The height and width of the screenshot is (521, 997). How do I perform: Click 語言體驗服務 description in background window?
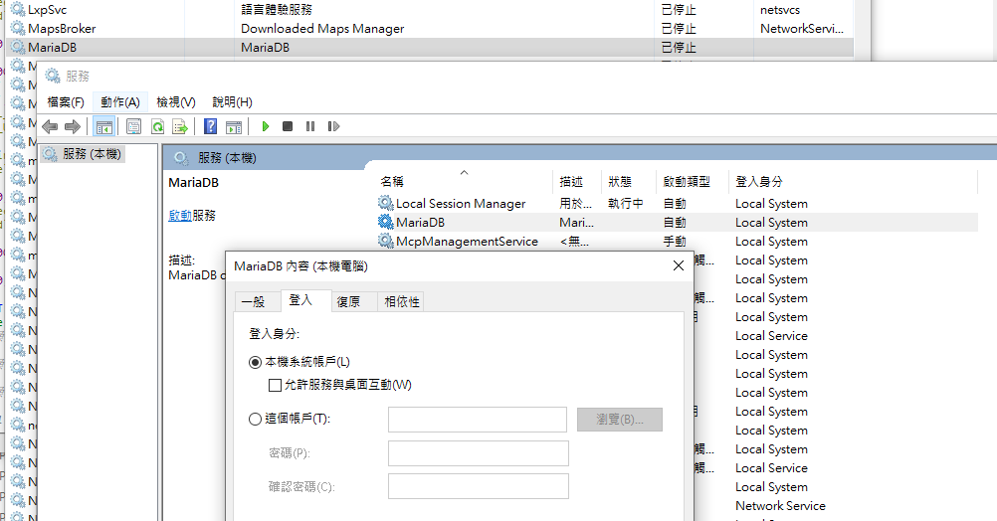pos(277,10)
